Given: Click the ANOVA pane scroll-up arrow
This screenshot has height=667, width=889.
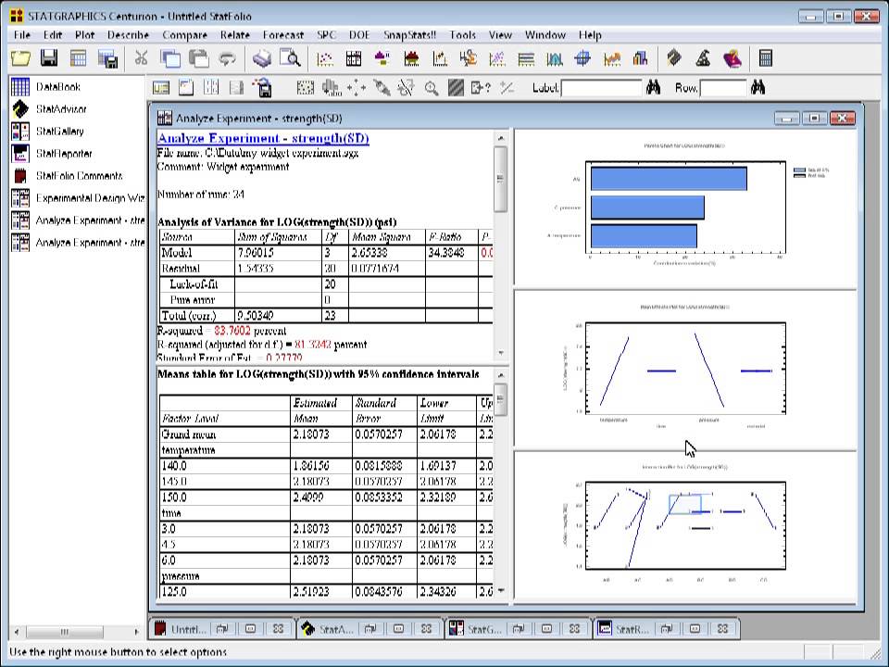Looking at the screenshot, I should (501, 138).
